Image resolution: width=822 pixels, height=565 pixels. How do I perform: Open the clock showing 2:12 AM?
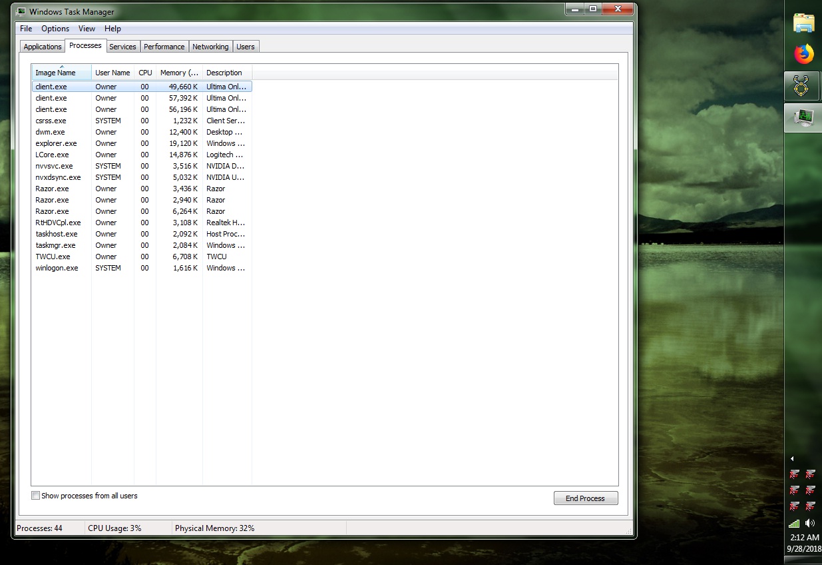804,537
